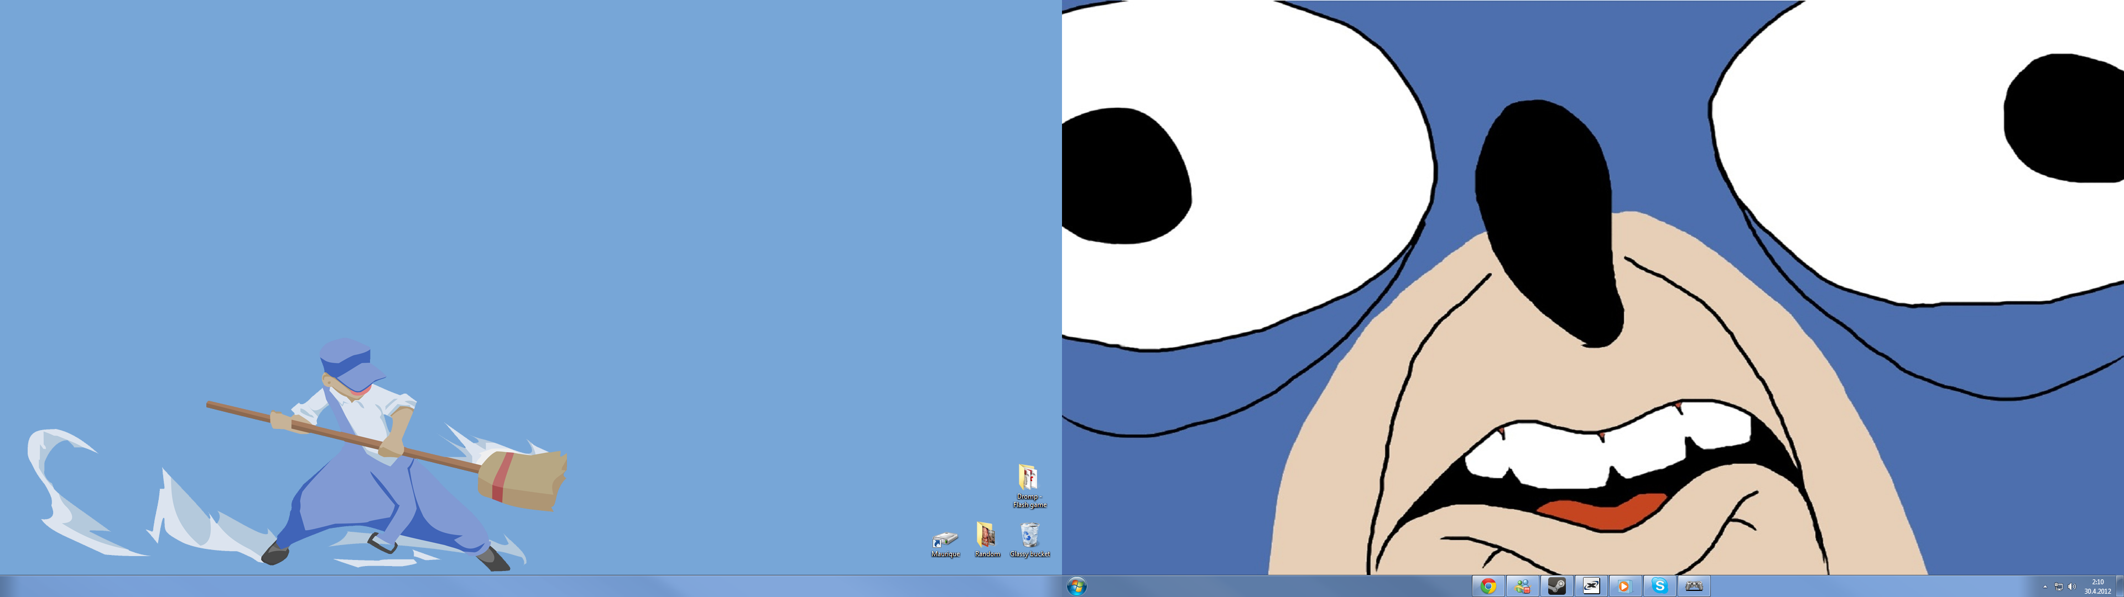Click the Show desktop button

[2119, 586]
